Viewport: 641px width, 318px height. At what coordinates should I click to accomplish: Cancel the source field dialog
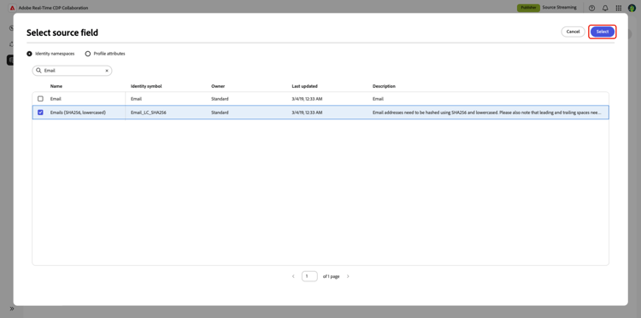click(x=573, y=32)
